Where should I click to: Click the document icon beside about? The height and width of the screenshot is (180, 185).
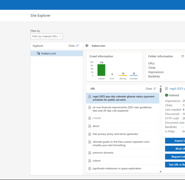90,126
